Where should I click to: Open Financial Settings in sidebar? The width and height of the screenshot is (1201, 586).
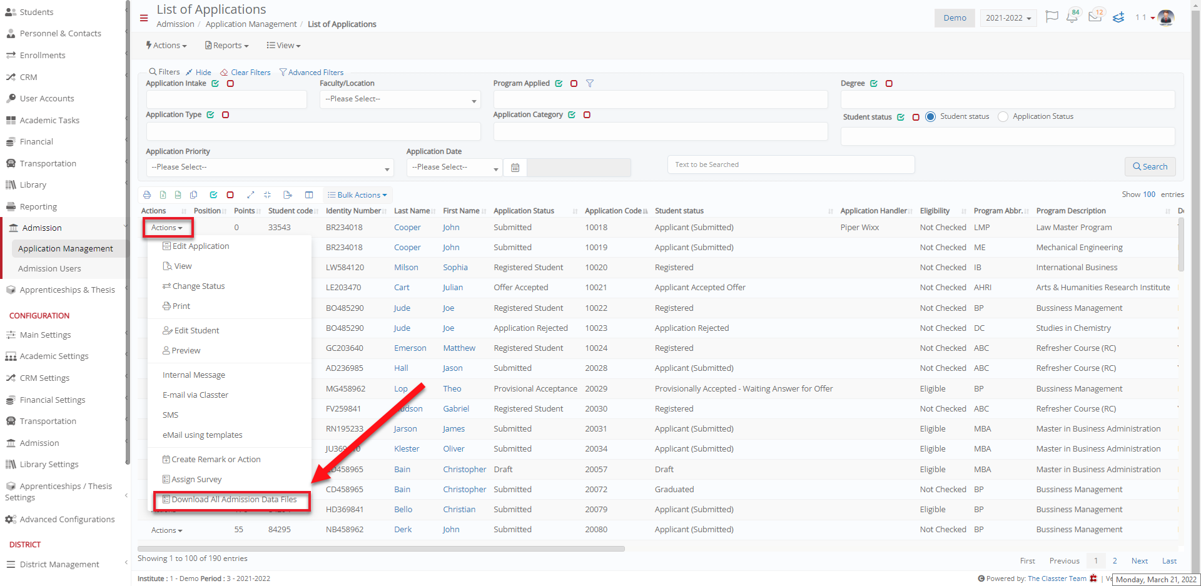[53, 400]
